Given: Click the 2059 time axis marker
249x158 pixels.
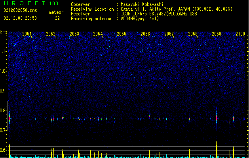Looking at the screenshot, I should click(217, 34).
